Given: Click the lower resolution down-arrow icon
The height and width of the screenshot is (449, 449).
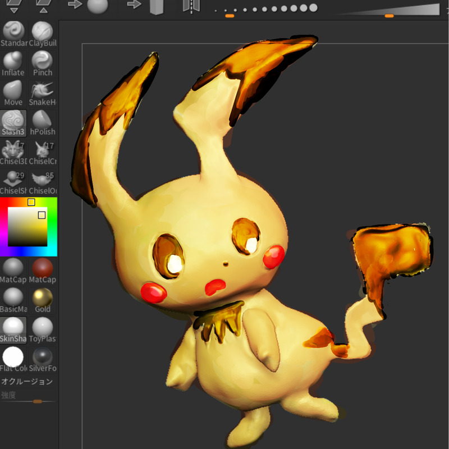Looking at the screenshot, I should (14, 6).
